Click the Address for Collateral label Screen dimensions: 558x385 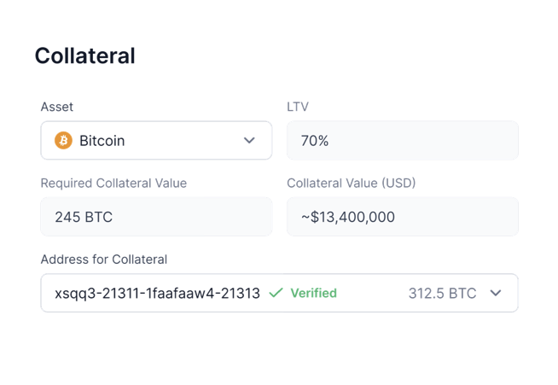click(104, 259)
